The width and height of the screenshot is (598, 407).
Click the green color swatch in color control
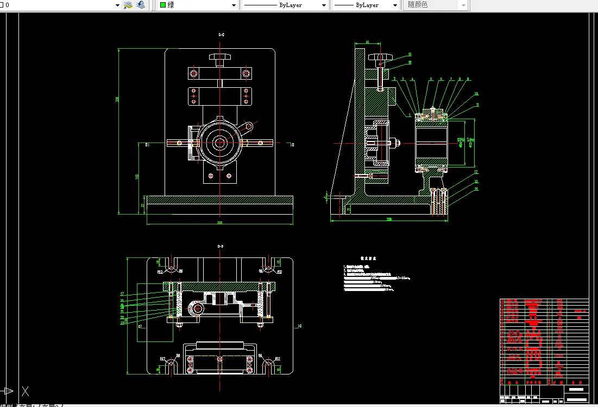pyautogui.click(x=163, y=5)
